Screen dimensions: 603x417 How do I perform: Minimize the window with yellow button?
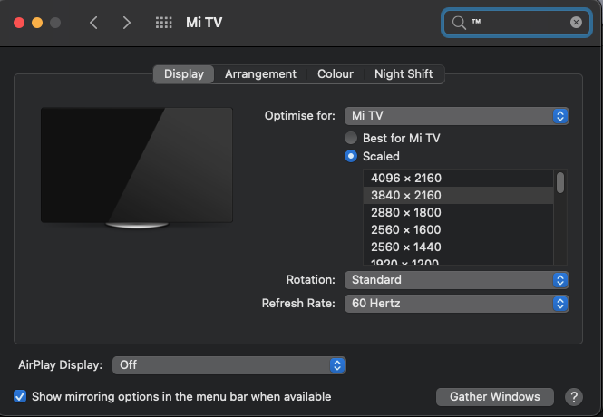click(37, 23)
